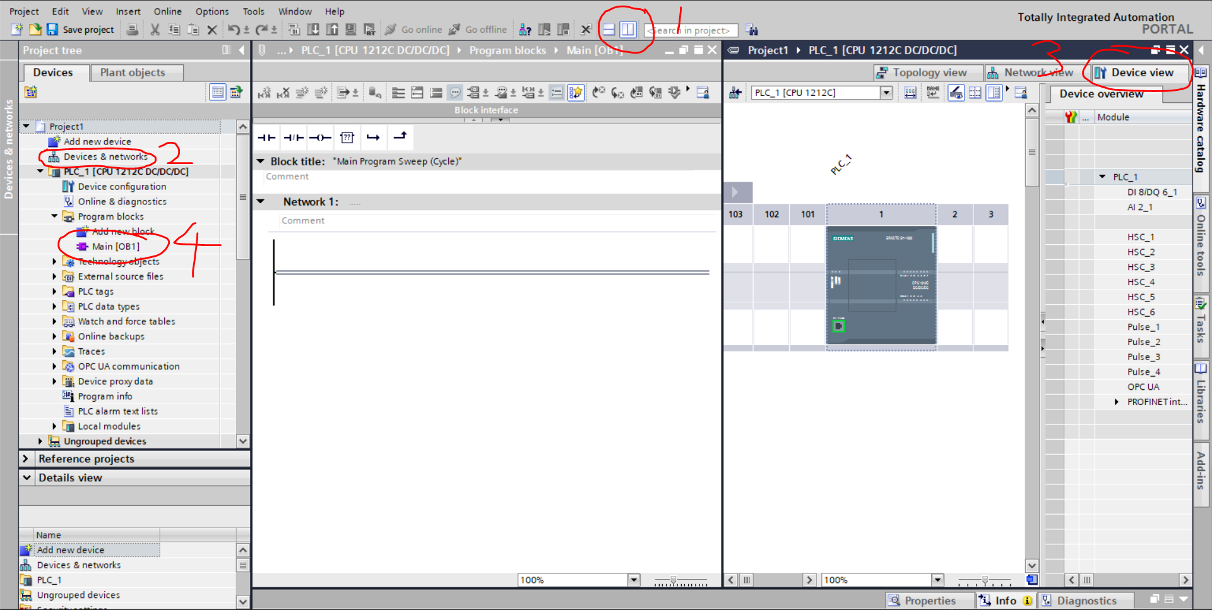This screenshot has height=610, width=1212.
Task: Toggle the favorites star icon in editor
Action: pos(575,93)
